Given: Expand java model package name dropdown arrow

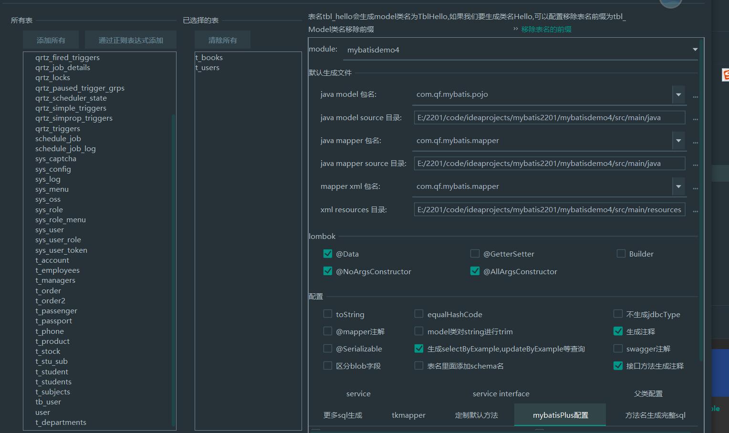Looking at the screenshot, I should (678, 94).
